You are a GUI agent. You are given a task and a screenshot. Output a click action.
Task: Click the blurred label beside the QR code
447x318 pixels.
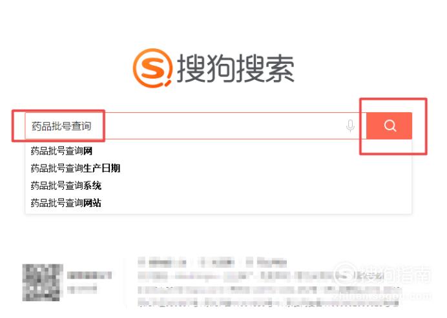89,275
